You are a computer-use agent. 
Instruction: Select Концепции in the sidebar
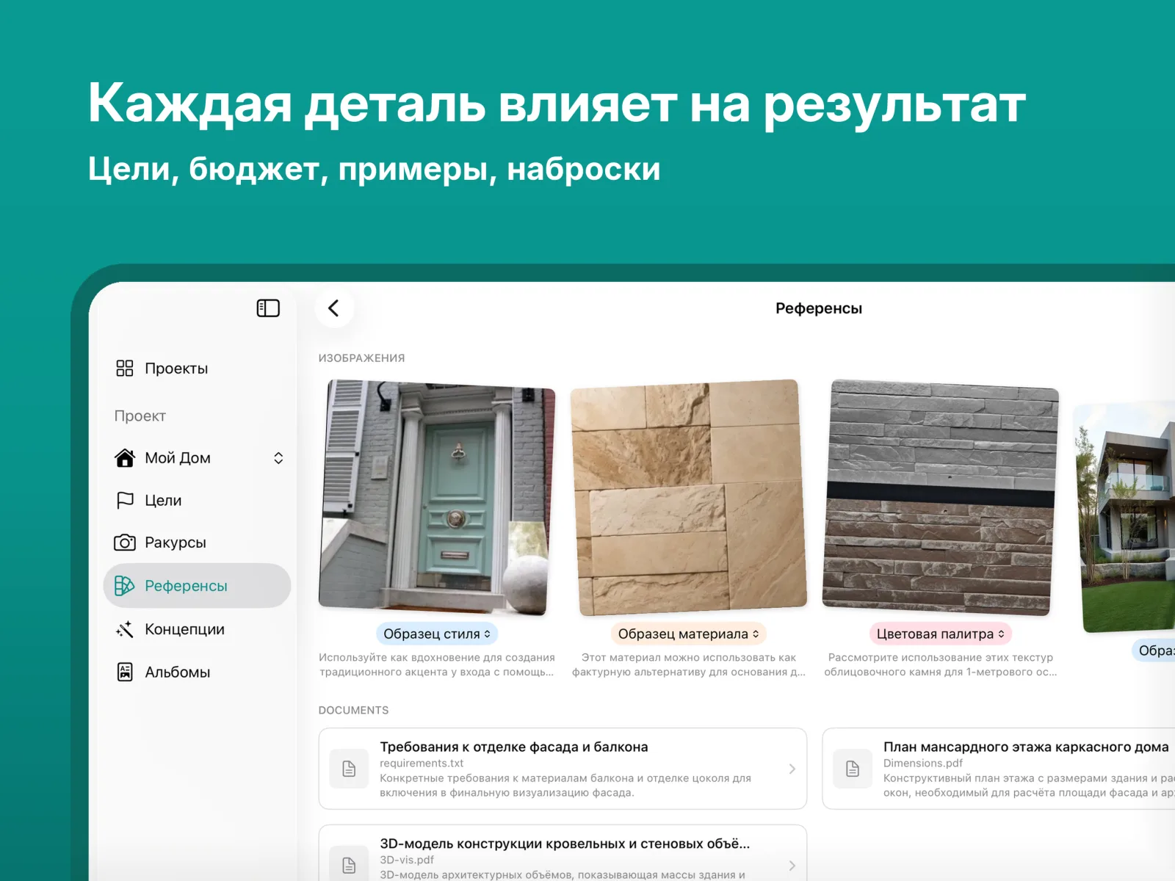click(197, 629)
